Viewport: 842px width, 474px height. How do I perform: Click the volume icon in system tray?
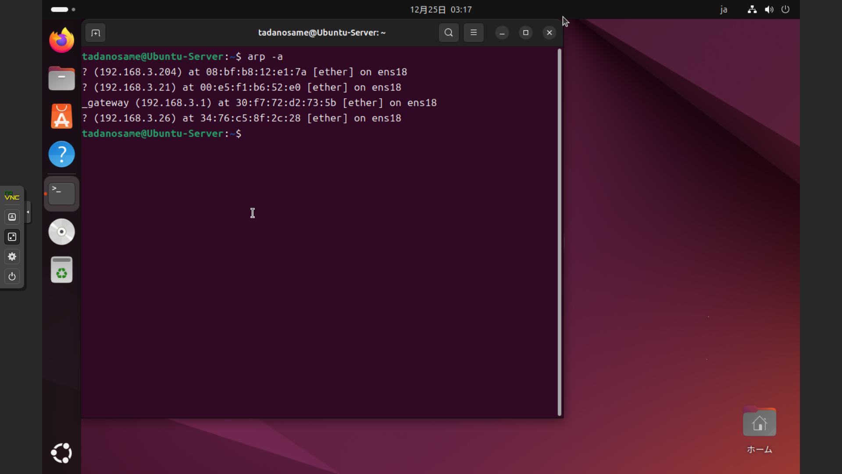coord(769,10)
